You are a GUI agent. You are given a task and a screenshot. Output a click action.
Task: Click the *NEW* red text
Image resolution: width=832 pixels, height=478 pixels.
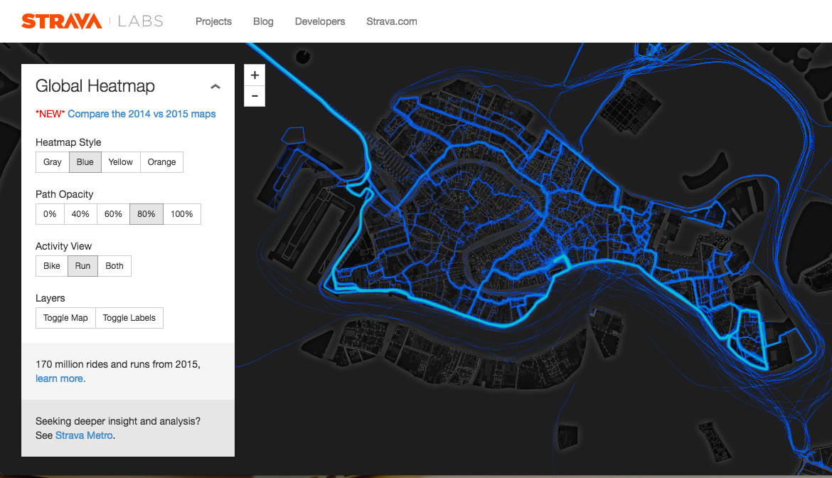pyautogui.click(x=50, y=114)
